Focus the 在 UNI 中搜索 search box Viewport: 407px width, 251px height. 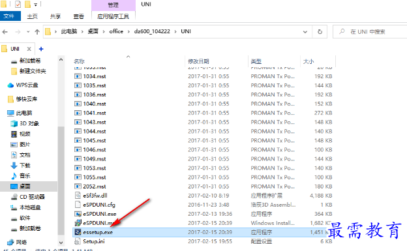370,32
